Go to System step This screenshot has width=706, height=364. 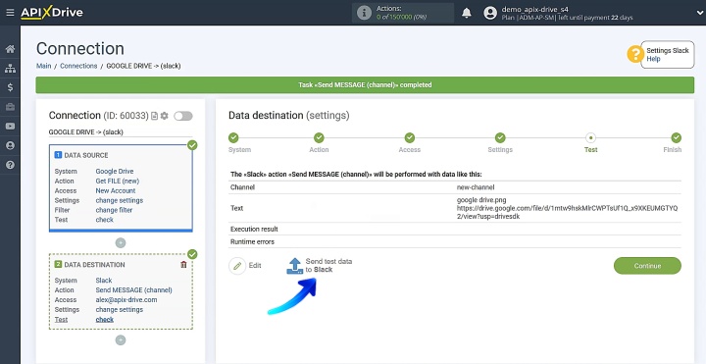[x=233, y=138]
